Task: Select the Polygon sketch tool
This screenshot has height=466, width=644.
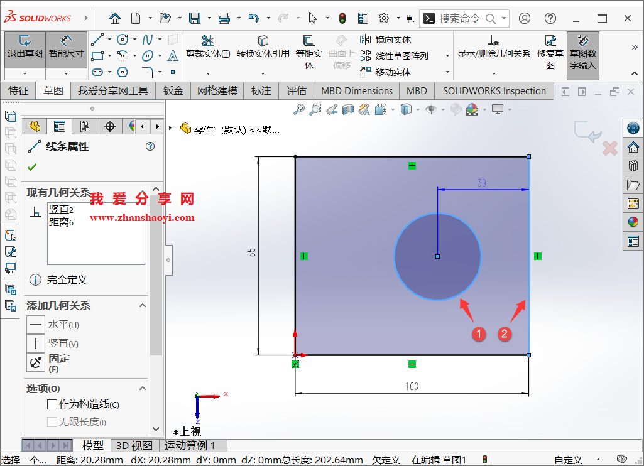Action: 123,72
